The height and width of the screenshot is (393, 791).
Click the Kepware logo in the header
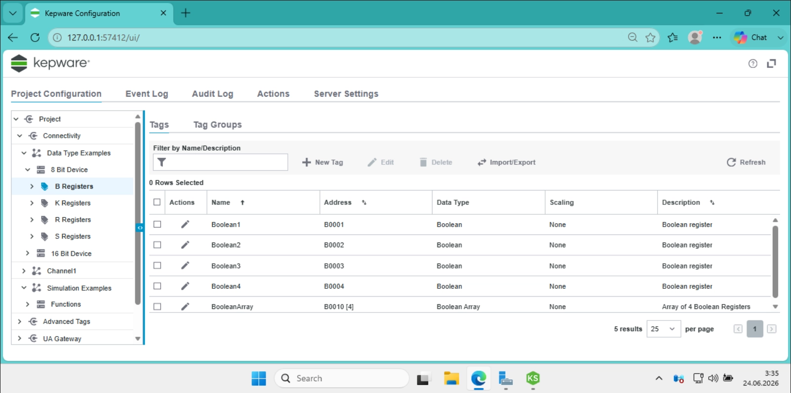[50, 63]
